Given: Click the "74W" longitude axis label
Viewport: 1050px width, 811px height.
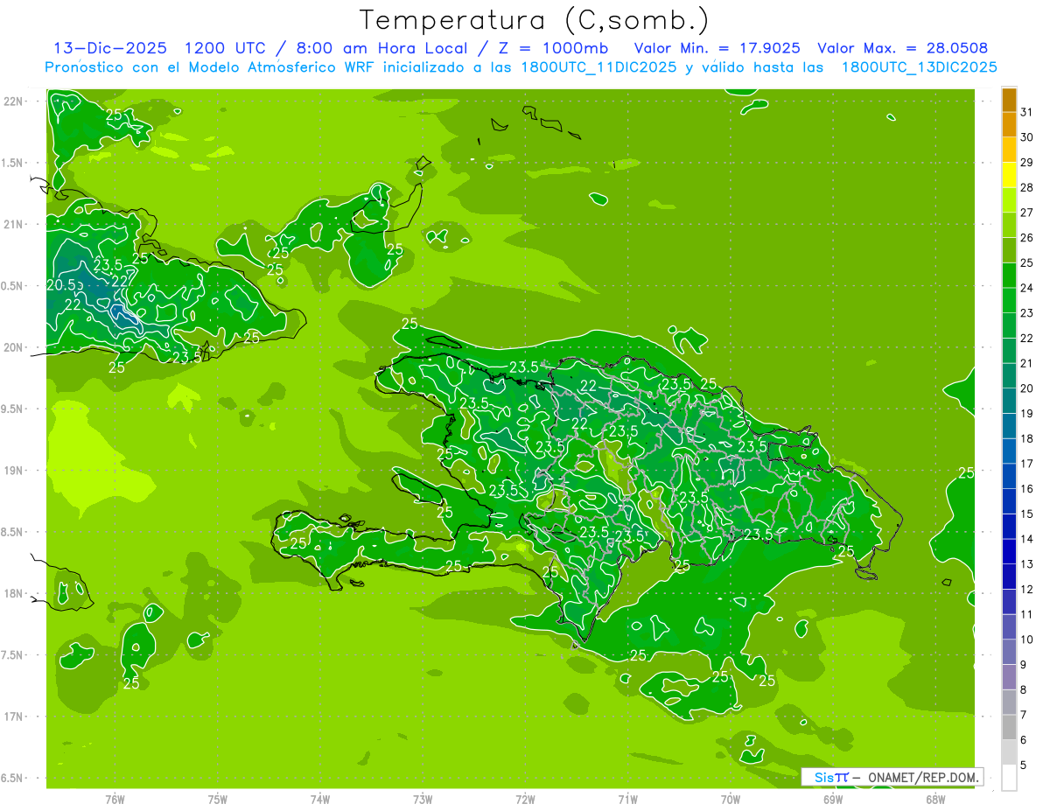Looking at the screenshot, I should point(320,799).
